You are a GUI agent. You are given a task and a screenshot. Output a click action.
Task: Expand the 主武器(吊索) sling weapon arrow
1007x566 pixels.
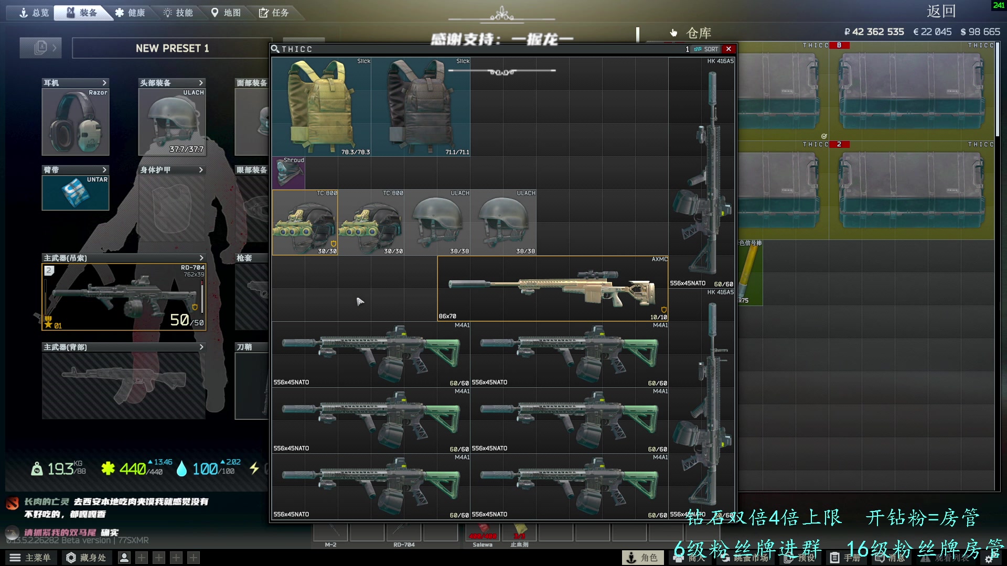201,258
